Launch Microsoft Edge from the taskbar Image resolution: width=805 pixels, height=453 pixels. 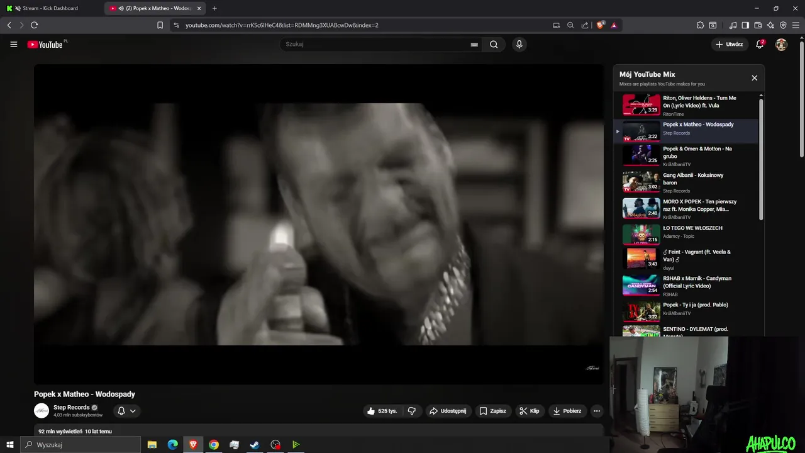[172, 445]
